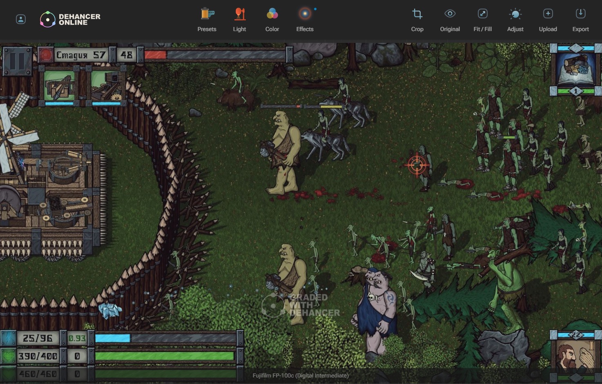602x384 pixels.
Task: Open the Color grading panel
Action: point(272,20)
